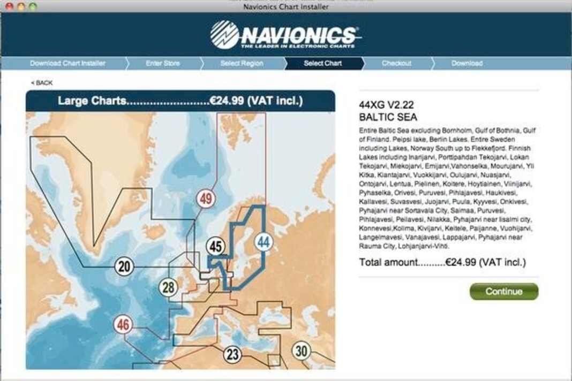Click the window title Navionics Chart Installer
Viewport: 572px width, 381px height.
tap(286, 6)
